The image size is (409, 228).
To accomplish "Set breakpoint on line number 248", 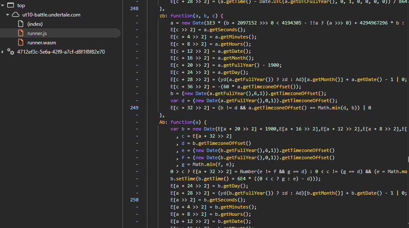I will point(134,8).
